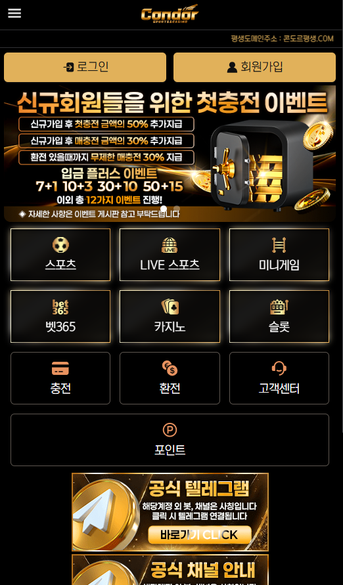The height and width of the screenshot is (585, 343).
Task: Open the 첫충전 이벤트 promotional banner
Action: point(170,154)
